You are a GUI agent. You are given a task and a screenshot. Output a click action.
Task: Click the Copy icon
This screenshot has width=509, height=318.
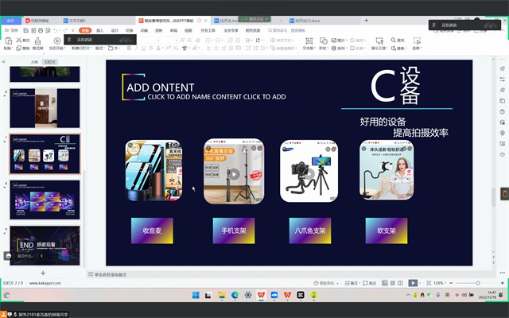pyautogui.click(x=19, y=48)
